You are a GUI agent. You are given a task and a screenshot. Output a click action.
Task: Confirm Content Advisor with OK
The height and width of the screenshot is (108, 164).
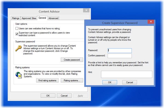coord(48,96)
